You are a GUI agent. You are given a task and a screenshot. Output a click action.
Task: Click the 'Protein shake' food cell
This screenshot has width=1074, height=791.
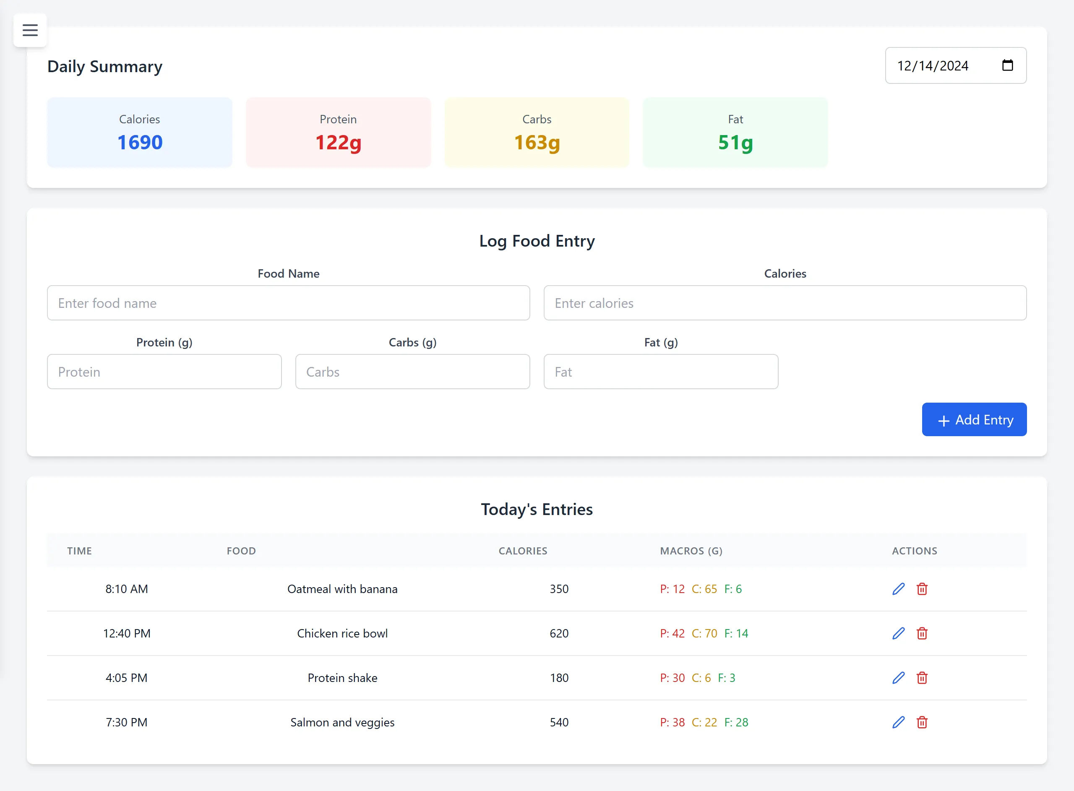(342, 678)
